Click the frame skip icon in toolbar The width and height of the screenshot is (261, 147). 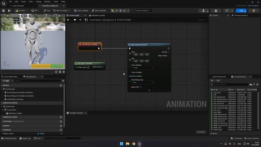coord(117,11)
